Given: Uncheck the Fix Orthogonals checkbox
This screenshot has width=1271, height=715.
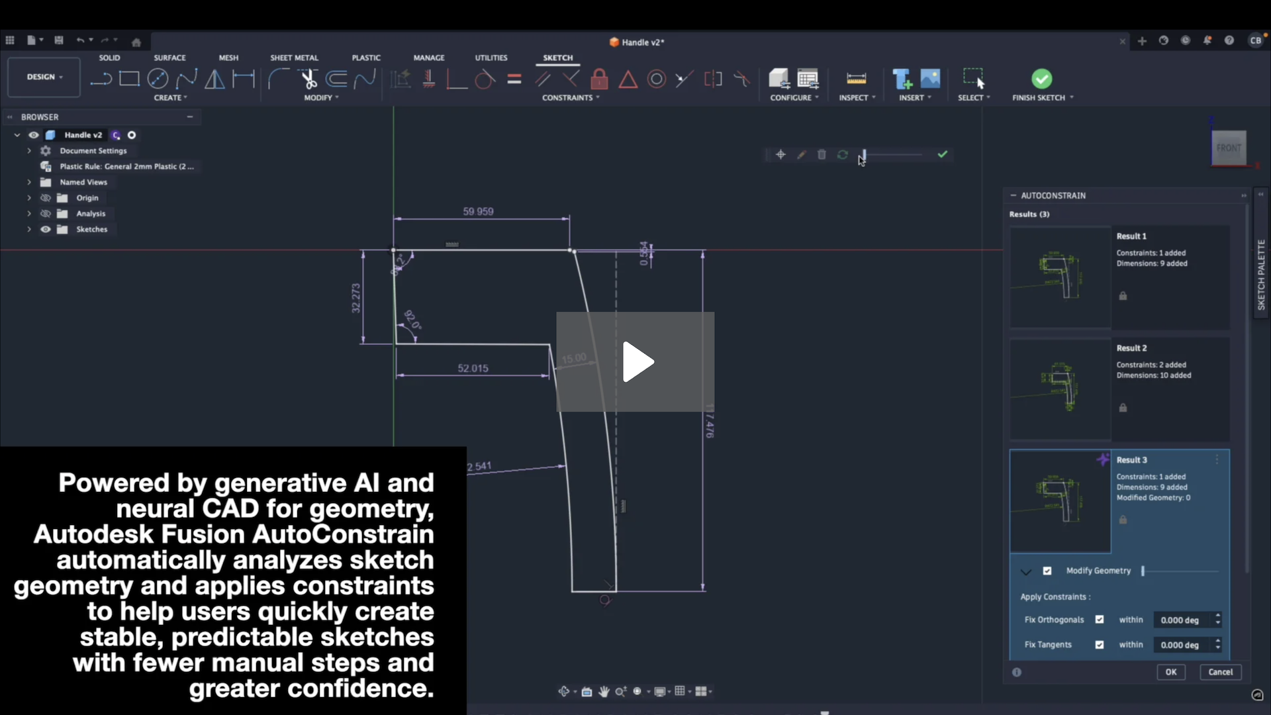Looking at the screenshot, I should pyautogui.click(x=1100, y=620).
